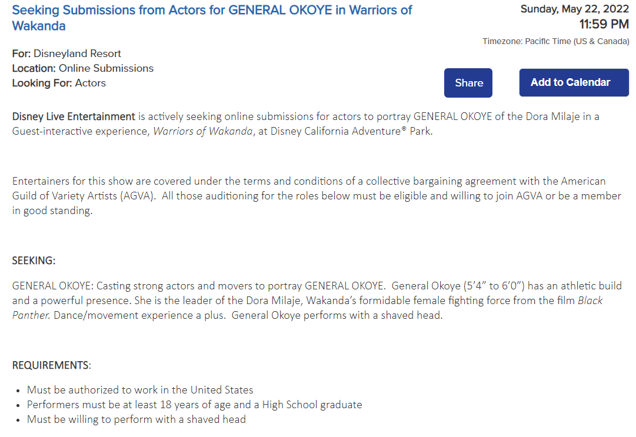Open the Seeking Submissions for GENERAL OKOYE title
This screenshot has height=437, width=636.
[x=212, y=18]
